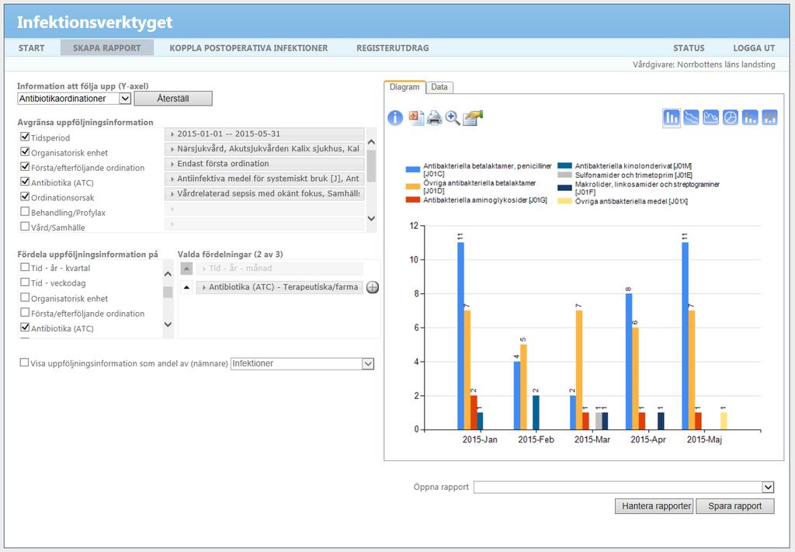Viewport: 795px width, 552px height.
Task: Click the yellow J01X legend swatch
Action: click(x=565, y=201)
